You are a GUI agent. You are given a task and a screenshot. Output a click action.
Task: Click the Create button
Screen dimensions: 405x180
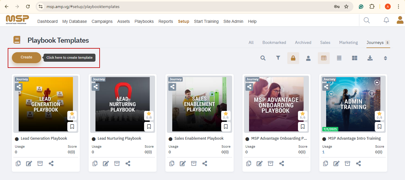26,58
